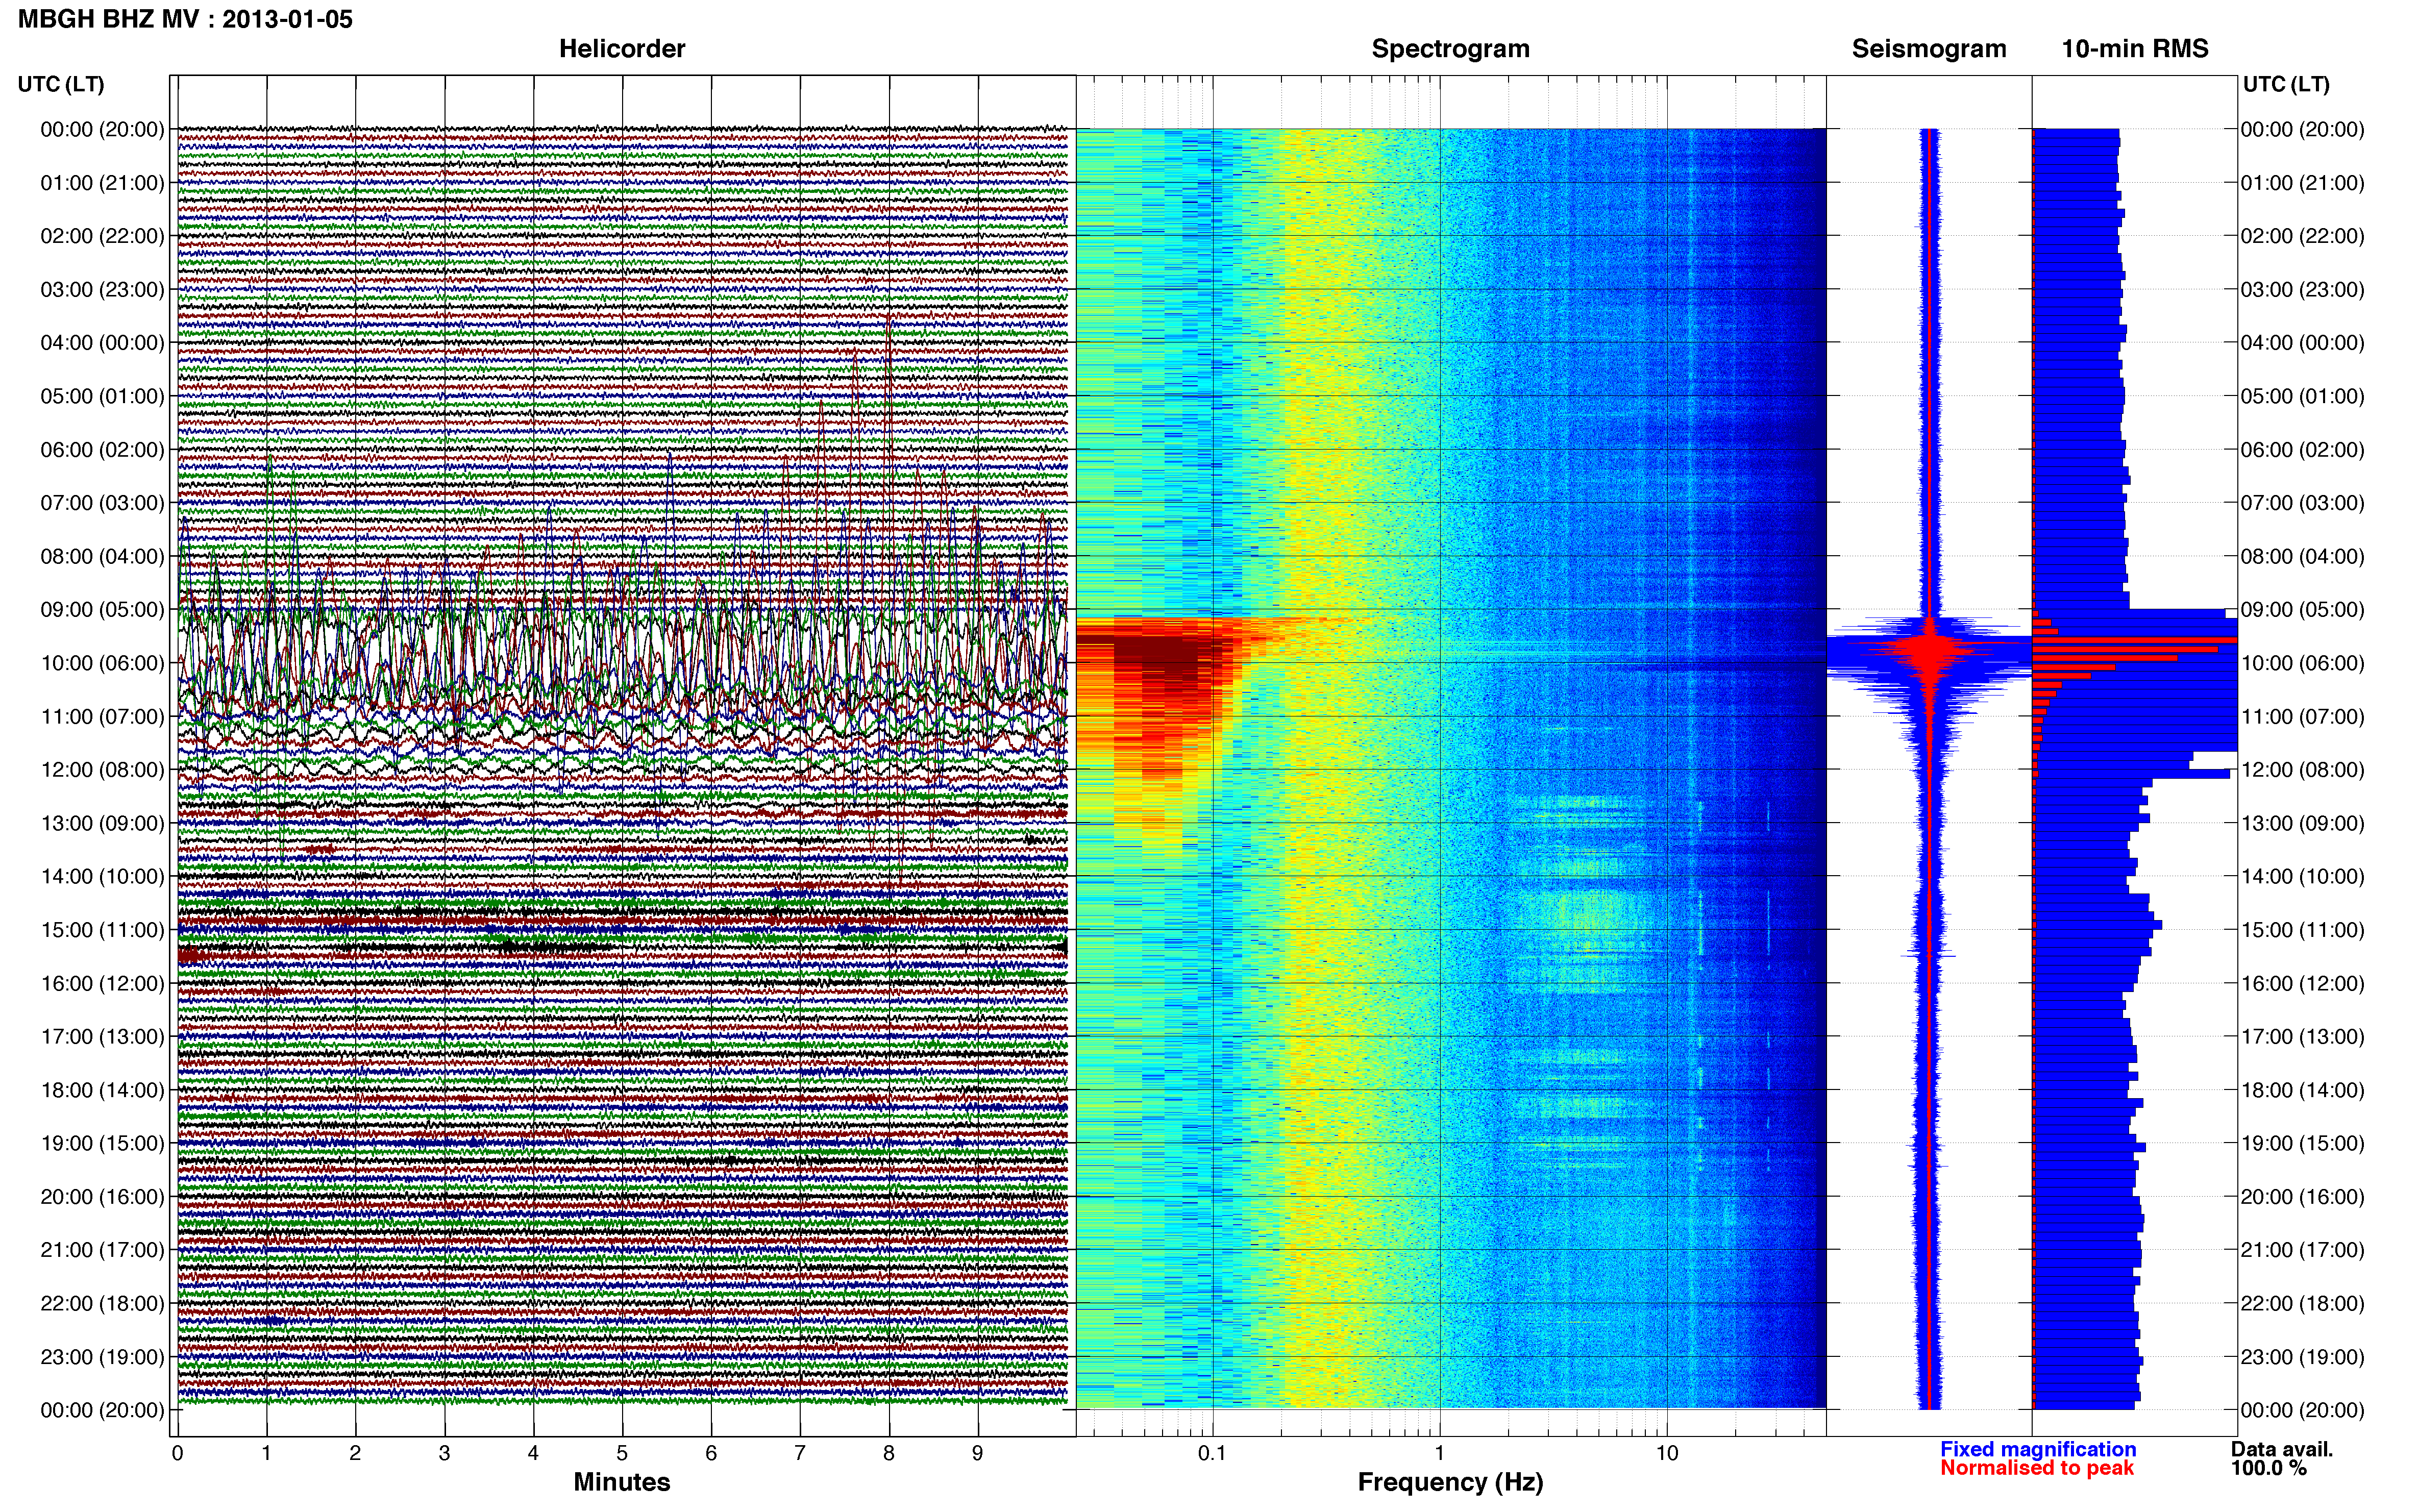The height and width of the screenshot is (1512, 2419).
Task: Click the '10-min RMS' panel heading
Action: click(x=2134, y=49)
